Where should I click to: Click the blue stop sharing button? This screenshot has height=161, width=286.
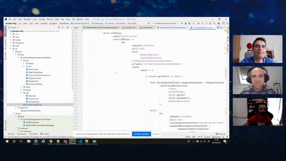tap(141, 134)
